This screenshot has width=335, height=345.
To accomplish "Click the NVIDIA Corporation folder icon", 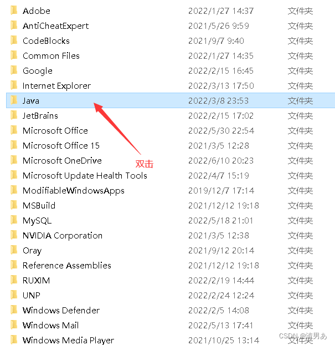I will coord(14,235).
